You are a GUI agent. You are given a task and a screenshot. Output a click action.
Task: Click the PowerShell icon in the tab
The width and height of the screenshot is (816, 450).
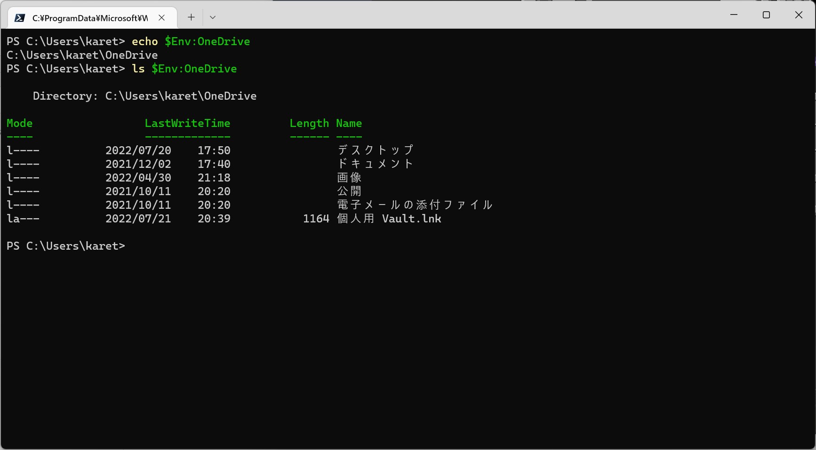(x=20, y=18)
